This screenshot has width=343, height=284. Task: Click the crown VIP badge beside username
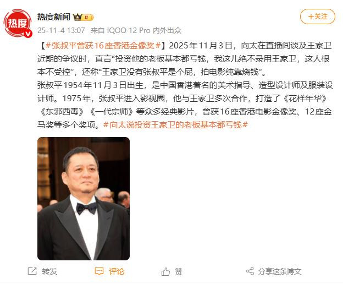78,17
